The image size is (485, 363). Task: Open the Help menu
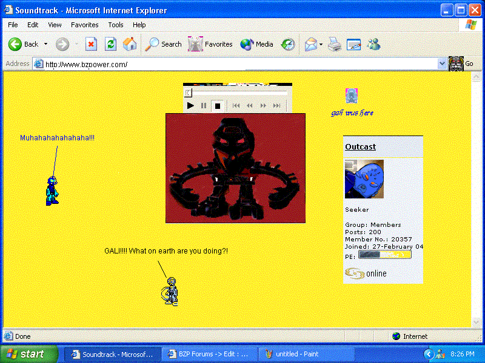(139, 25)
